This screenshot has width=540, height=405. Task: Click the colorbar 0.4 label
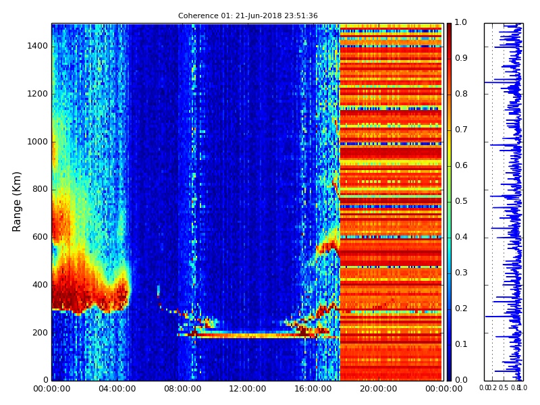(461, 237)
